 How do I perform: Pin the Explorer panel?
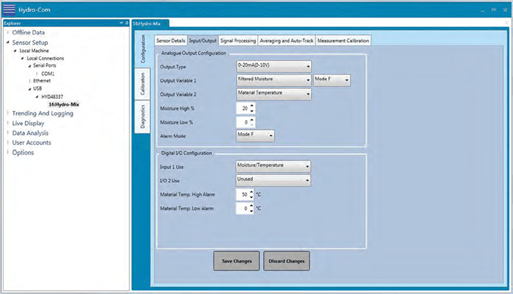127,23
